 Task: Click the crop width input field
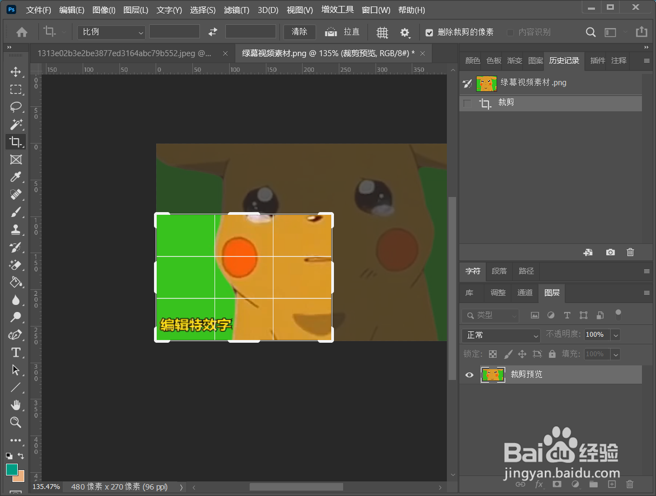[175, 32]
